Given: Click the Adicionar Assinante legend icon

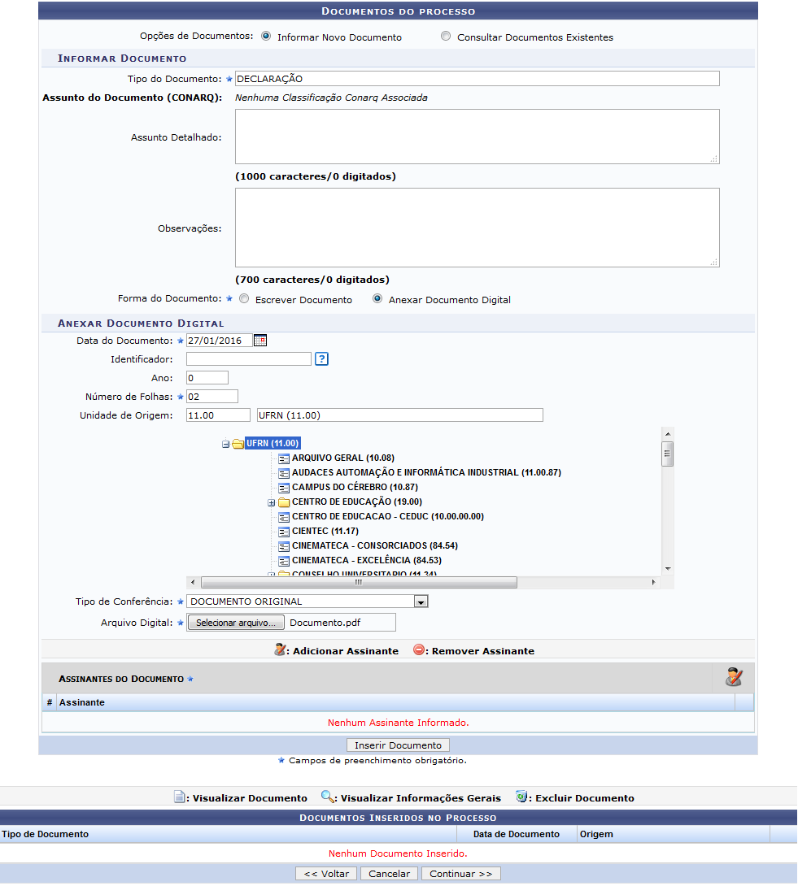Looking at the screenshot, I should (279, 649).
